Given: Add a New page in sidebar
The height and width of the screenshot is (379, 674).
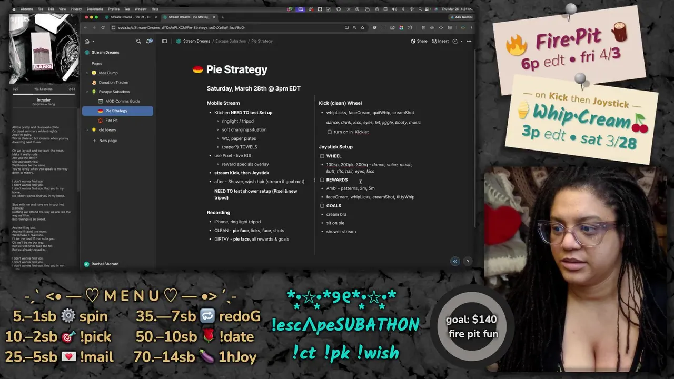Looking at the screenshot, I should pos(104,141).
